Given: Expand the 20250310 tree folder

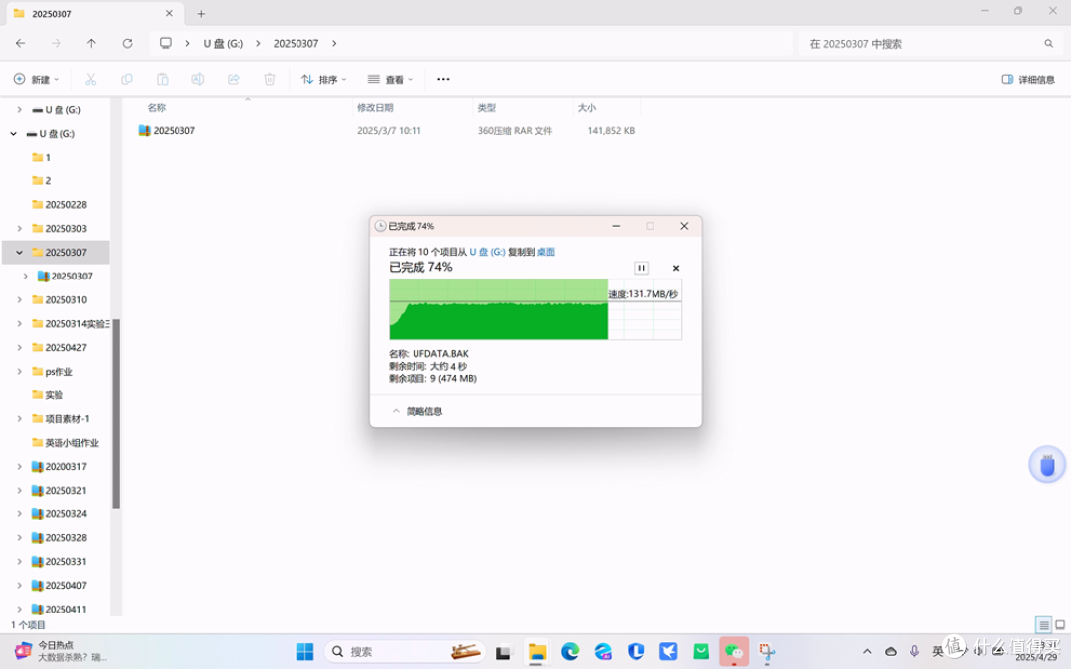Looking at the screenshot, I should 19,299.
